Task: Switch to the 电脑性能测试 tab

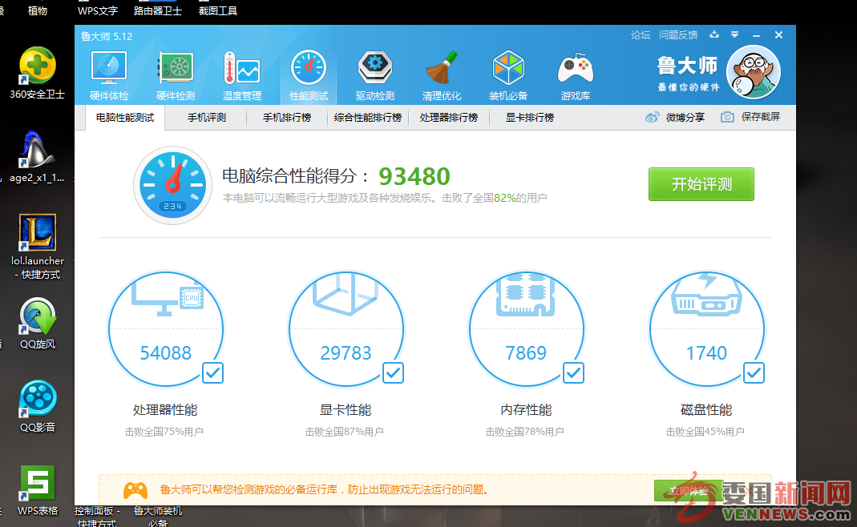Action: click(x=125, y=118)
